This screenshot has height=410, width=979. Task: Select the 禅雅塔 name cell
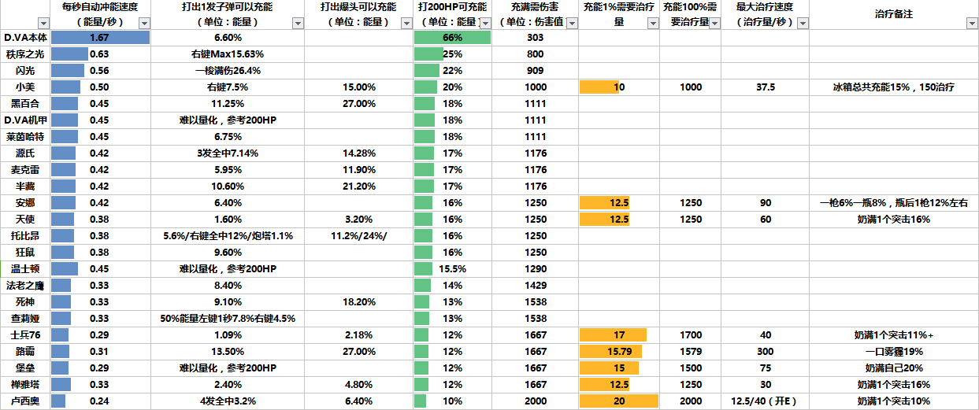[x=25, y=385]
